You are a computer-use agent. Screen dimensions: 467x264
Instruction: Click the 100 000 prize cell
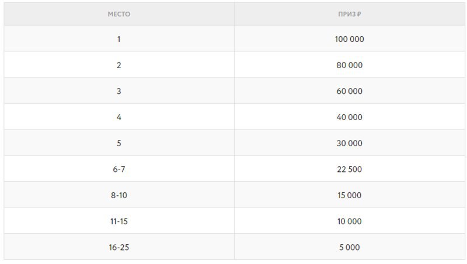tap(349, 39)
